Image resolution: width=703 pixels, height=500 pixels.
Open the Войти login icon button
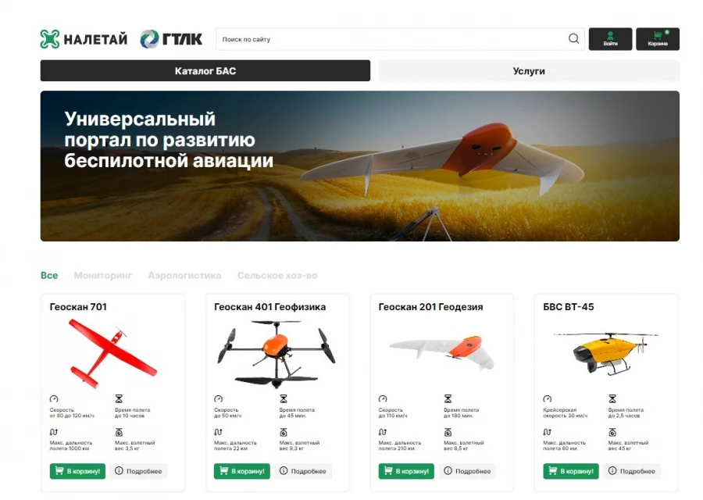(610, 39)
